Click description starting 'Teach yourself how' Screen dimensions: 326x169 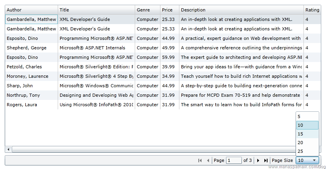point(241,76)
